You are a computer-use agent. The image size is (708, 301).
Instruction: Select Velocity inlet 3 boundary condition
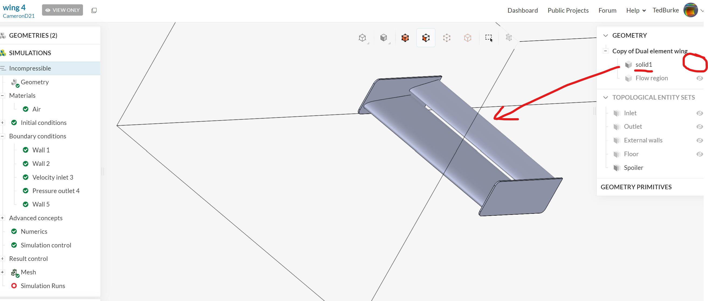[53, 177]
